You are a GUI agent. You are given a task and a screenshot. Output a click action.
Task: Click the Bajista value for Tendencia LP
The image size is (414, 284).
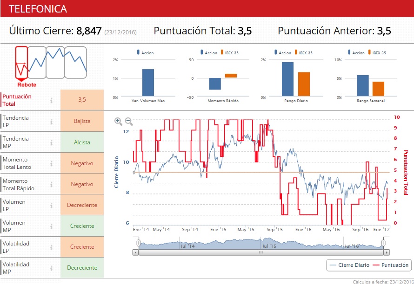tap(82, 121)
